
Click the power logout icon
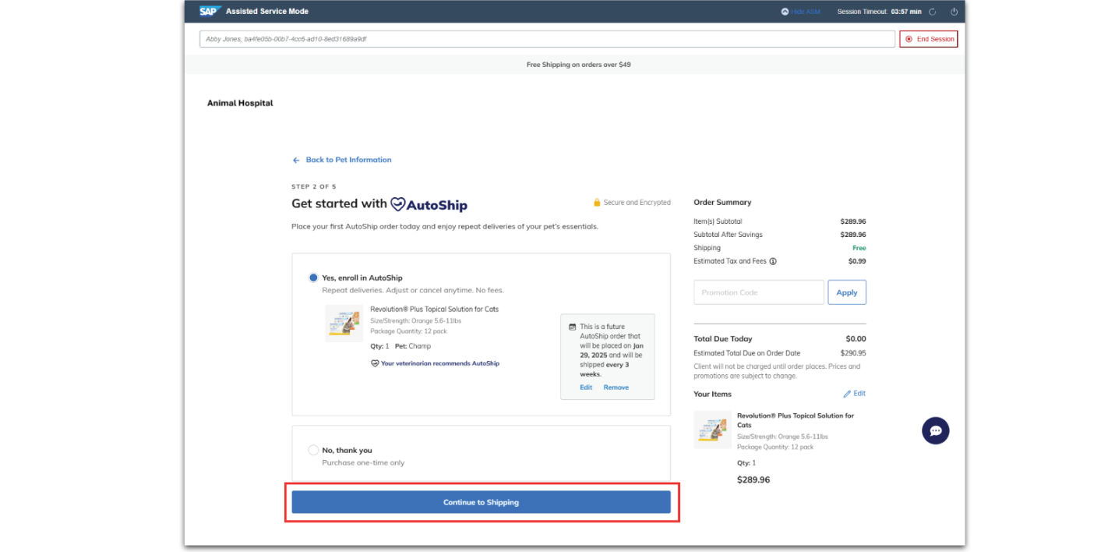tap(954, 12)
